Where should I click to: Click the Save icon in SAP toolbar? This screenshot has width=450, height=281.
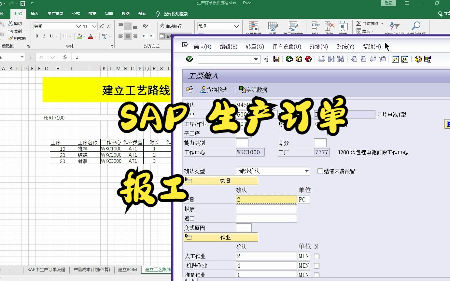(276, 59)
